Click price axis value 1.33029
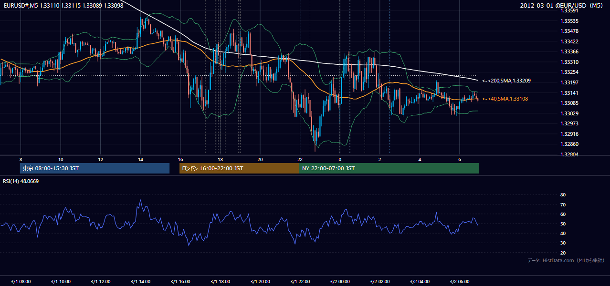 tap(569, 113)
